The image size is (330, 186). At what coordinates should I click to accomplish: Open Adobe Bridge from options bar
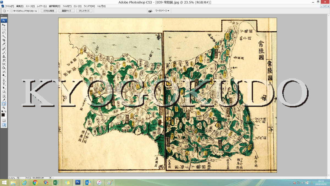(150, 11)
